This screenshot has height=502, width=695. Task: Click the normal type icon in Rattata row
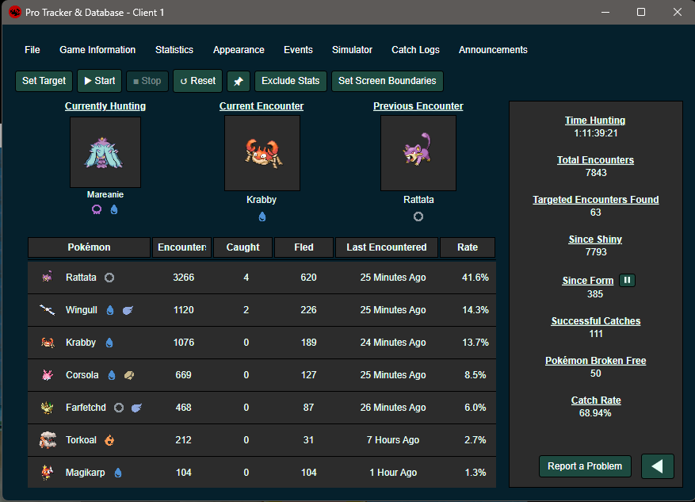109,278
